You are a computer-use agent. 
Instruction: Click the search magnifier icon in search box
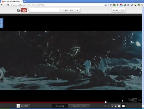tap(60, 10)
